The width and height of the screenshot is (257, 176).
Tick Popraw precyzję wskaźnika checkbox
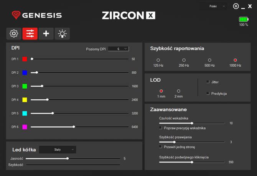pyautogui.click(x=160, y=128)
